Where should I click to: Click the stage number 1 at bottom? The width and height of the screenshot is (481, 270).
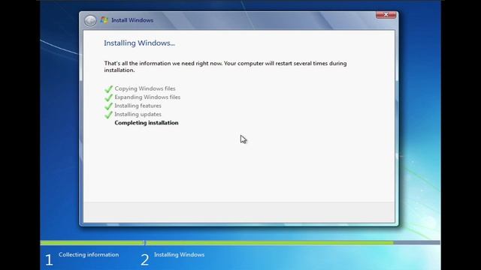tap(49, 260)
